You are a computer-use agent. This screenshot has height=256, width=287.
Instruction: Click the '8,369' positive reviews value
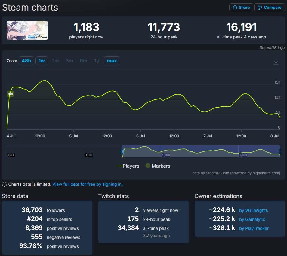pos(34,228)
